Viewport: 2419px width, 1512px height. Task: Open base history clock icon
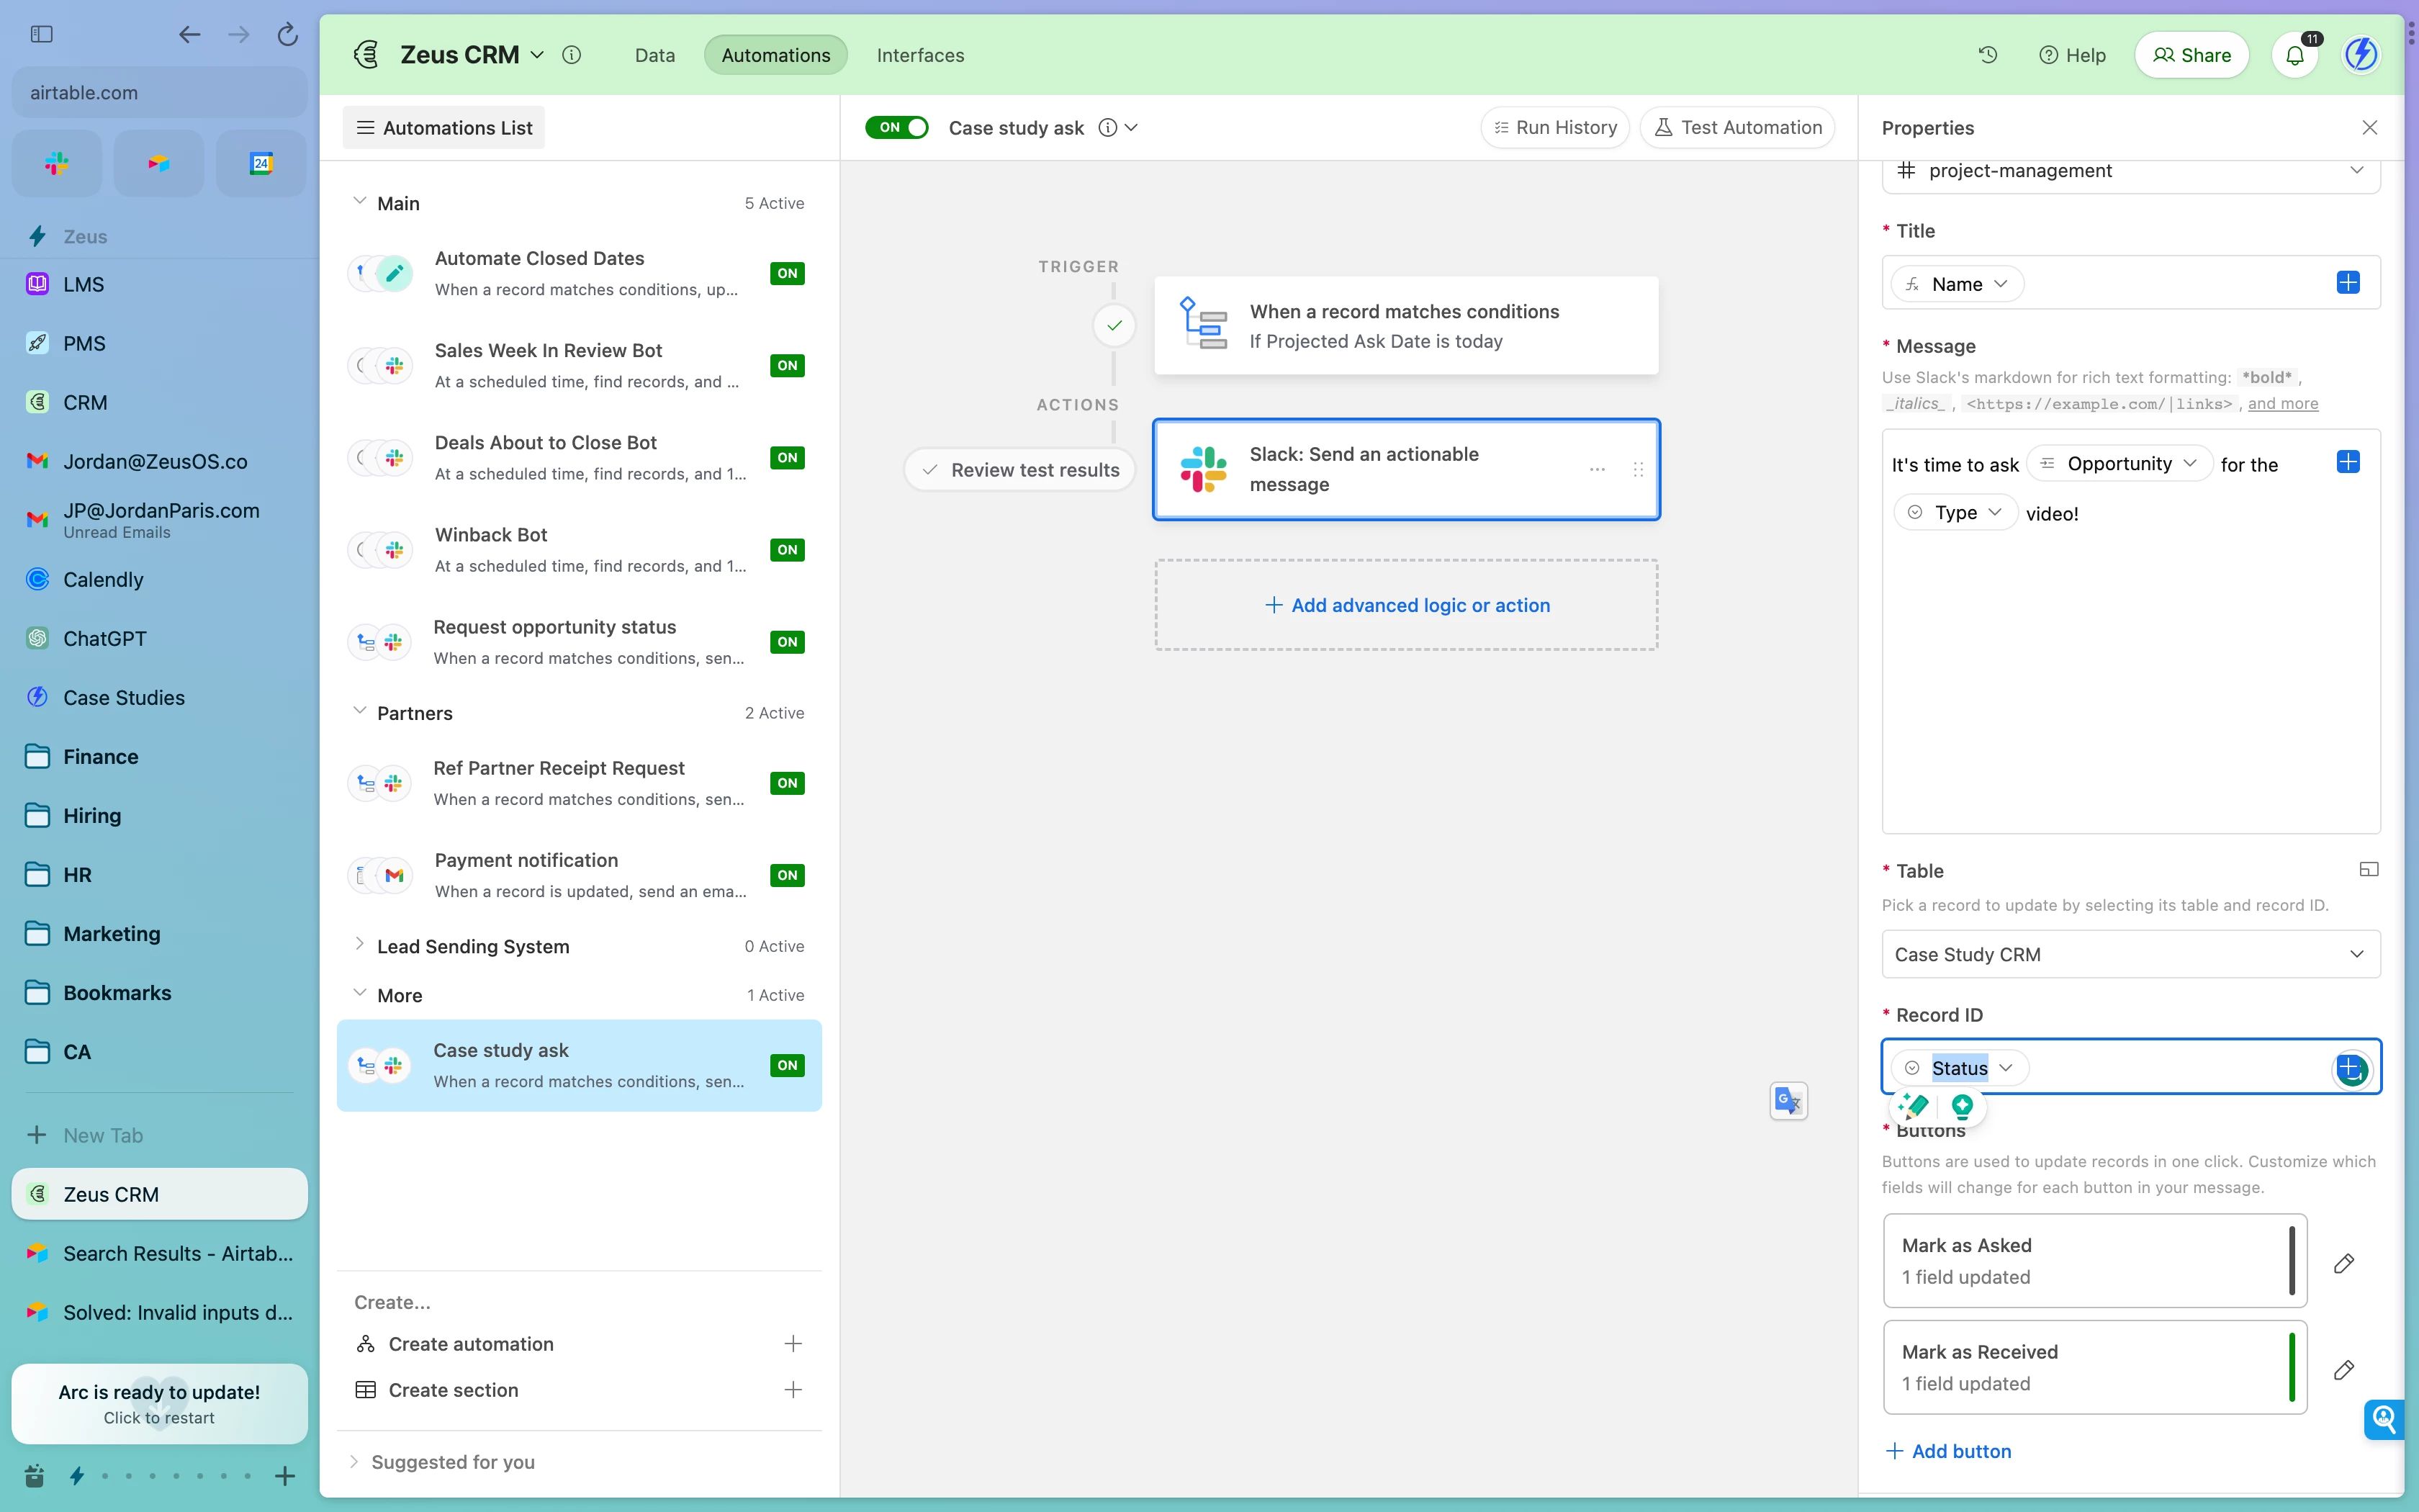1987,55
